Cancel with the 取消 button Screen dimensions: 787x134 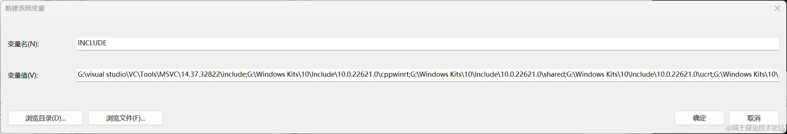[754, 118]
